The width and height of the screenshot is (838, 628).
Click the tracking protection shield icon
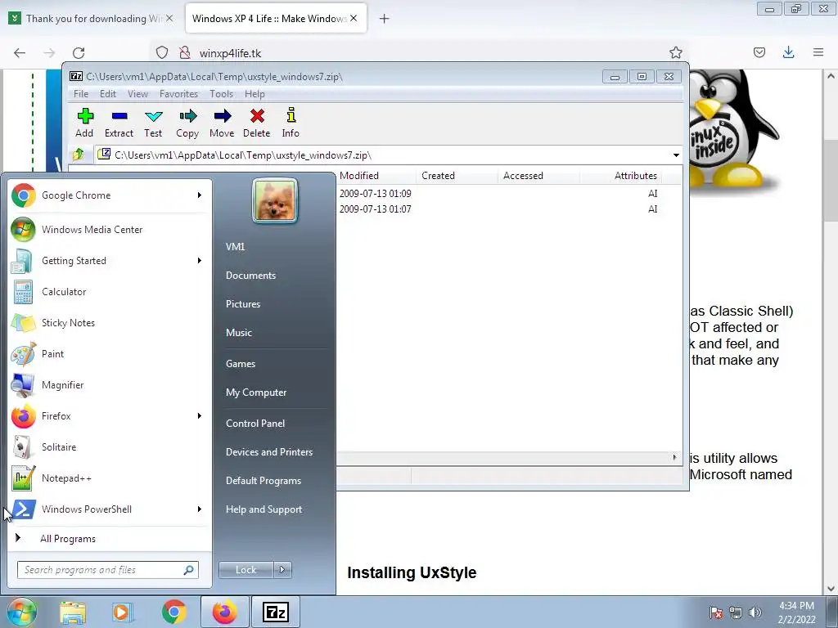pyautogui.click(x=162, y=53)
